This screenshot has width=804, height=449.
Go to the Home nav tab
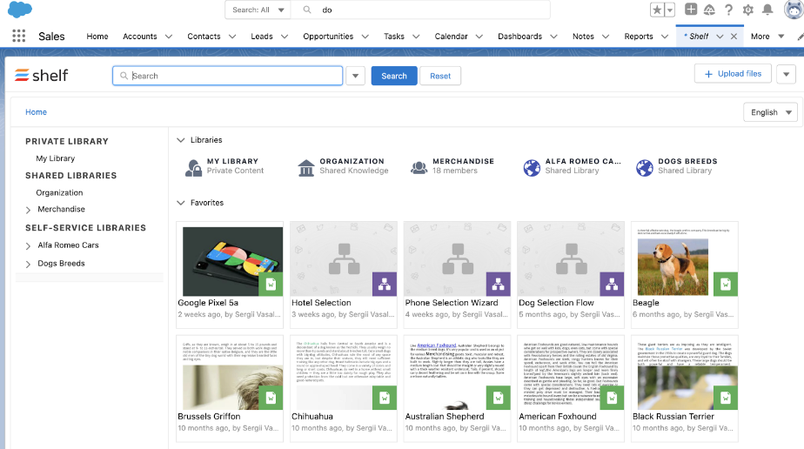coord(97,37)
